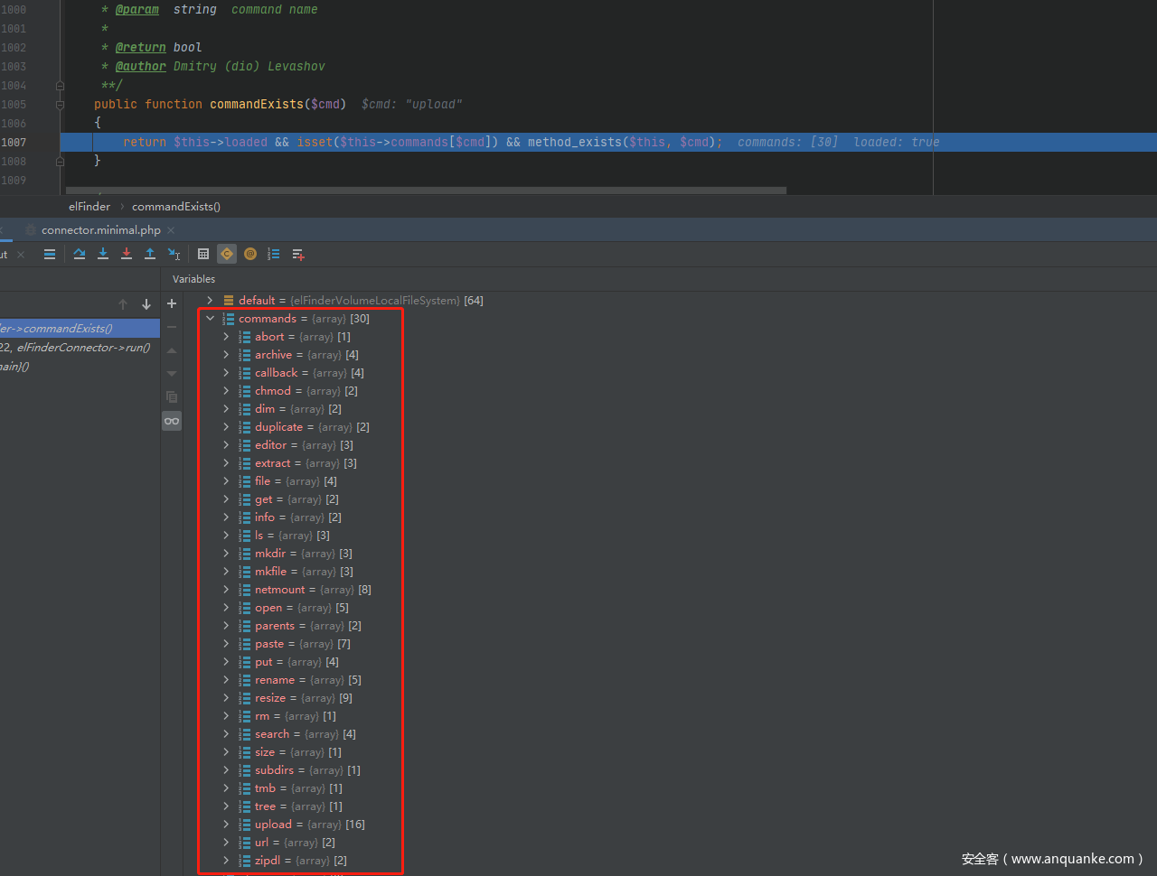Image resolution: width=1157 pixels, height=876 pixels.
Task: Collapse the commands array node
Action: 210,319
